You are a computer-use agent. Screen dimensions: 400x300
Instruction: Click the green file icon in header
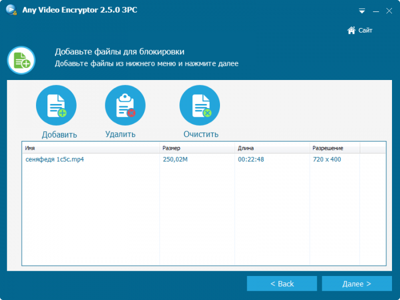pyautogui.click(x=21, y=59)
